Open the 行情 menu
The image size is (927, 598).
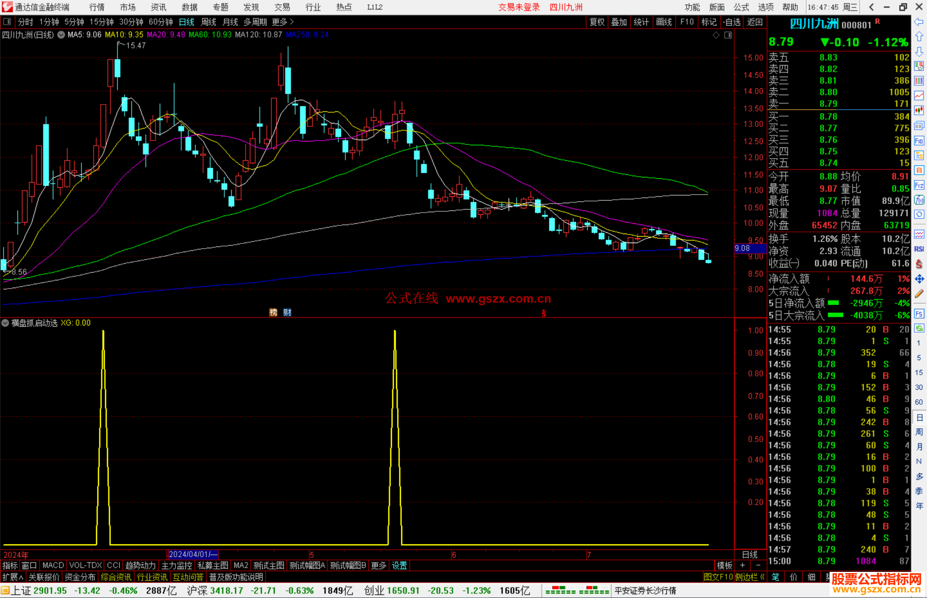(x=97, y=7)
